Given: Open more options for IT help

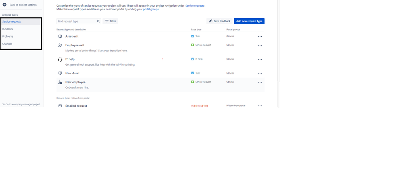Looking at the screenshot, I should 260,59.
